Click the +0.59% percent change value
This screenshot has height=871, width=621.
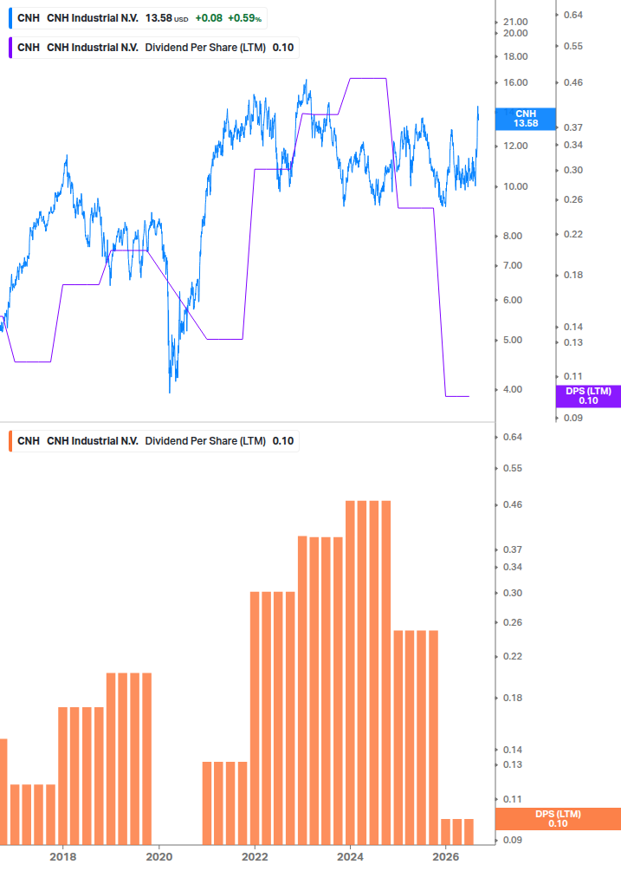coord(245,18)
